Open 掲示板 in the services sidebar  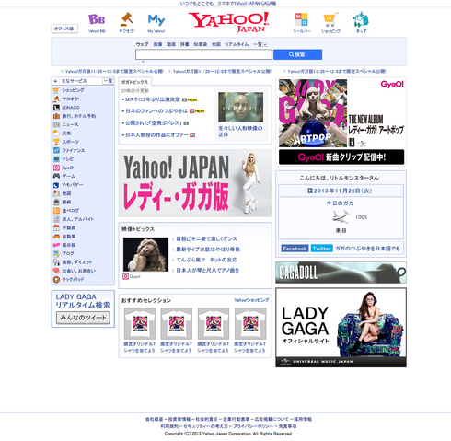pos(68,245)
